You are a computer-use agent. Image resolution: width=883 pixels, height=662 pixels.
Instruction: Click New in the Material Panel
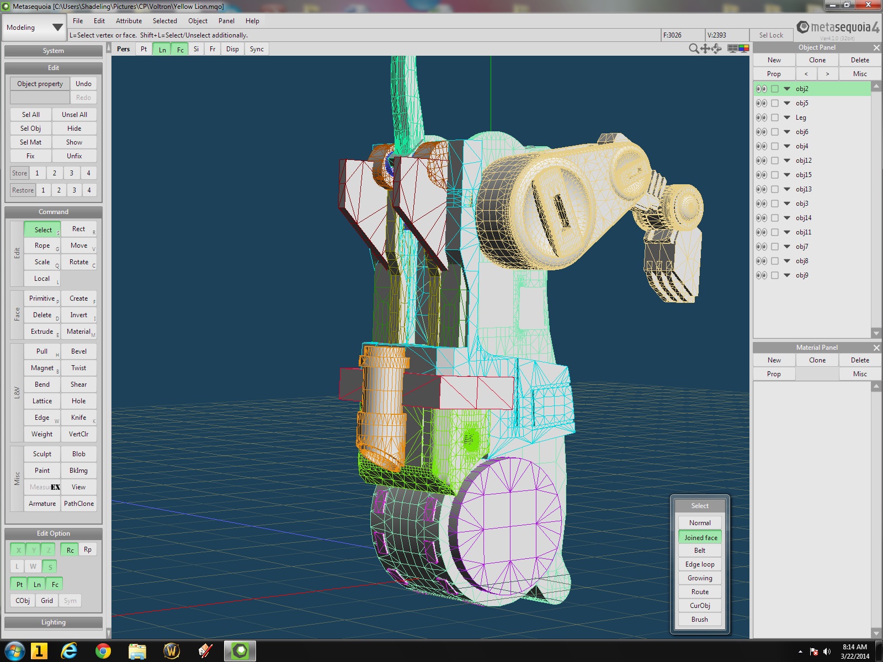774,360
